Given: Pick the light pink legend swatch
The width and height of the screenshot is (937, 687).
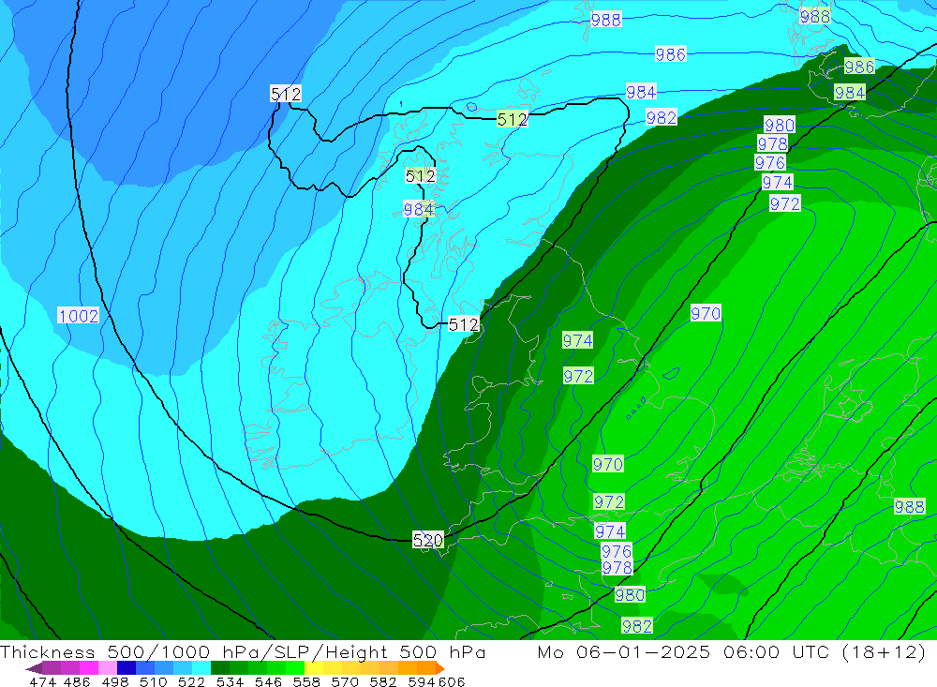Looking at the screenshot, I should coord(108,668).
